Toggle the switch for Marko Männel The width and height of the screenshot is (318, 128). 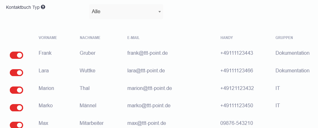(x=16, y=108)
